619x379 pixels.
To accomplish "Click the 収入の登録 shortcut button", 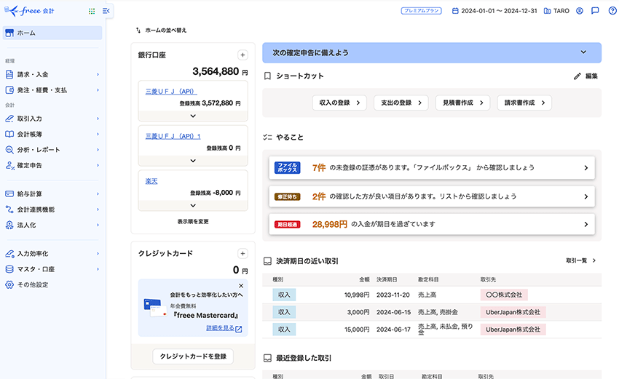I will [x=339, y=103].
